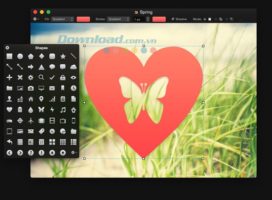Select the water drop shape
The height and width of the screenshot is (200, 272).
[x=31, y=110]
